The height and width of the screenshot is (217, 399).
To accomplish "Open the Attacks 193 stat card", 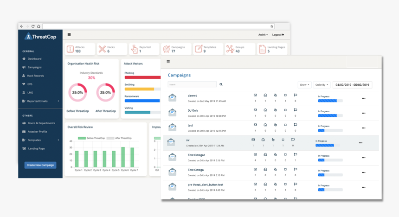I will pos(80,49).
